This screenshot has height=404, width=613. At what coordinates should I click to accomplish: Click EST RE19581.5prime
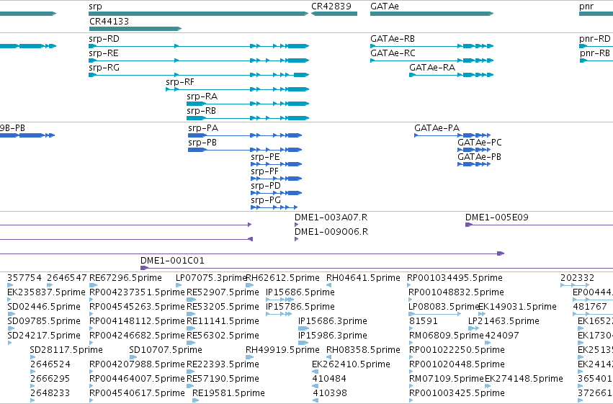[x=228, y=394]
